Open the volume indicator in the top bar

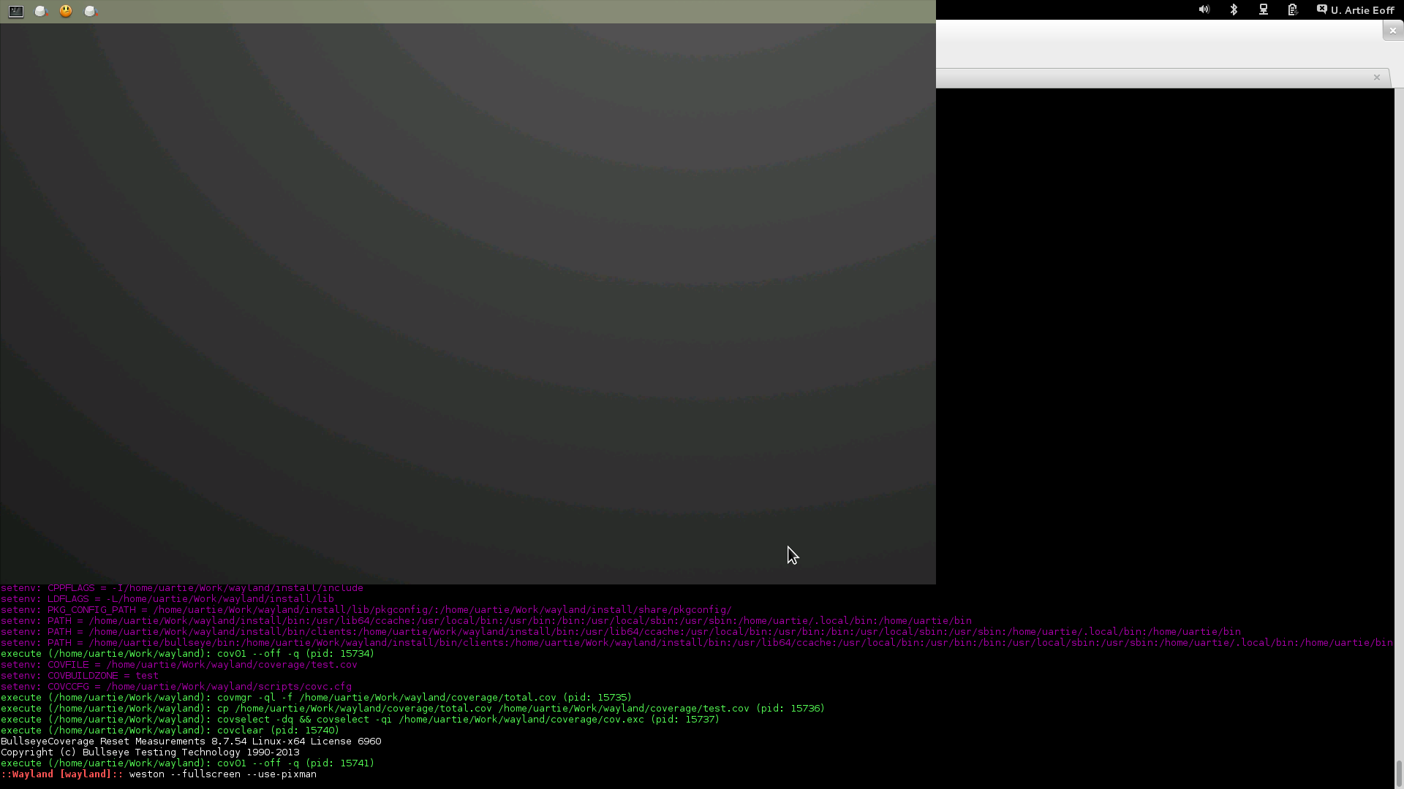[1204, 9]
